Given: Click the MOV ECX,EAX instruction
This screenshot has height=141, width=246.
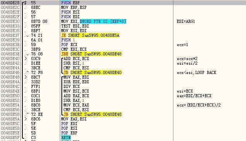Looking at the screenshot, I should (76, 105).
